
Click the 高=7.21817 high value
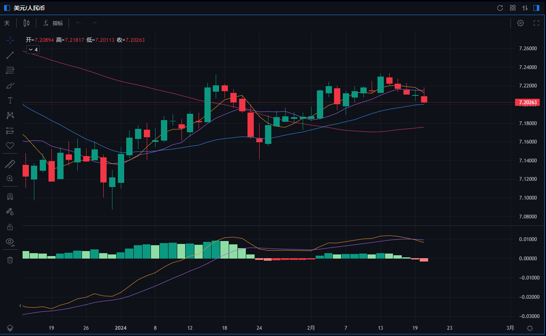click(x=70, y=40)
